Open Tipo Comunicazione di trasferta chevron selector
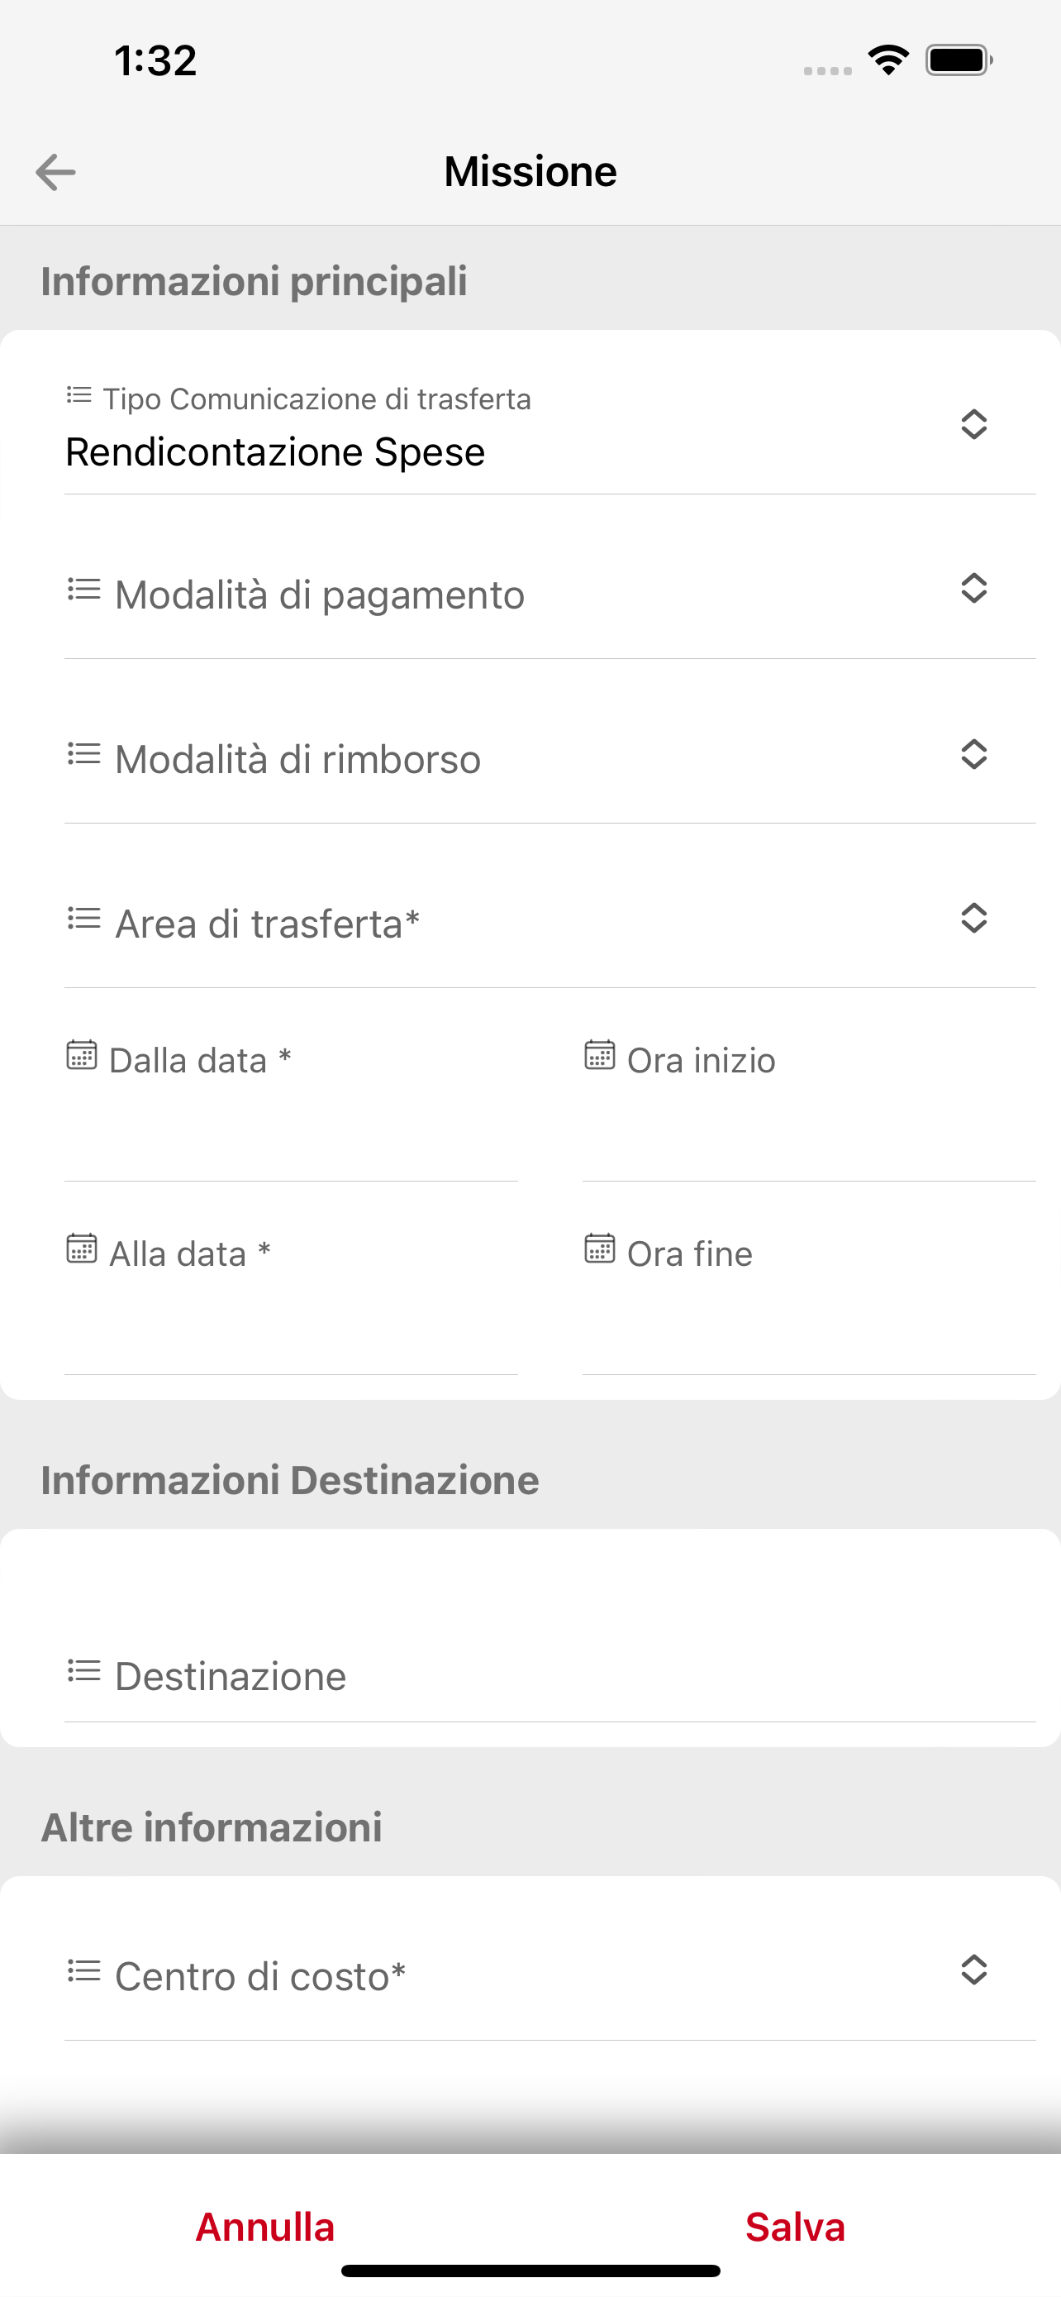This screenshot has width=1061, height=2297. (973, 424)
